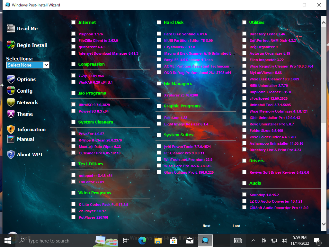
Task: Click search highlights illustration in taskbar
Action: pos(105,241)
